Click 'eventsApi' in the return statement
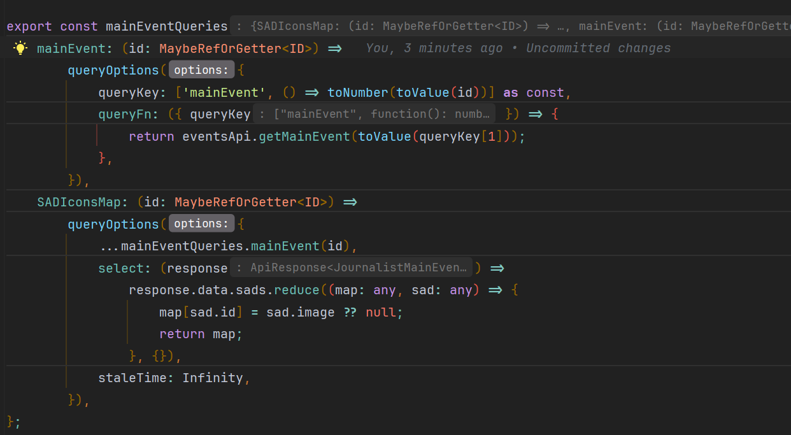The height and width of the screenshot is (435, 791). click(x=217, y=136)
